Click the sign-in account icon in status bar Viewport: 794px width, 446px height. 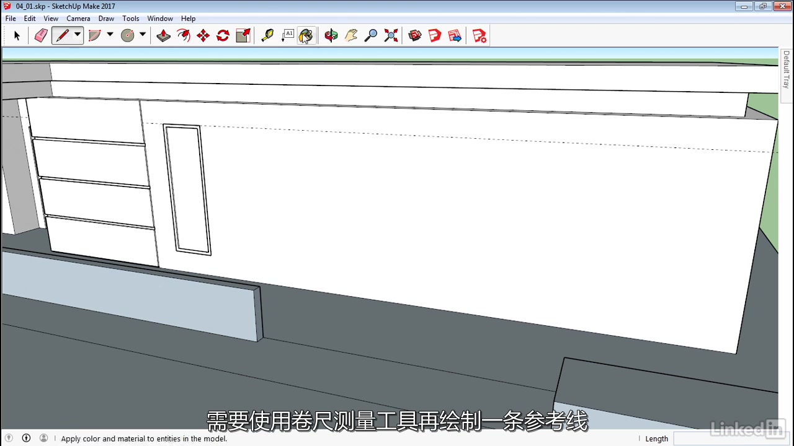pos(43,438)
